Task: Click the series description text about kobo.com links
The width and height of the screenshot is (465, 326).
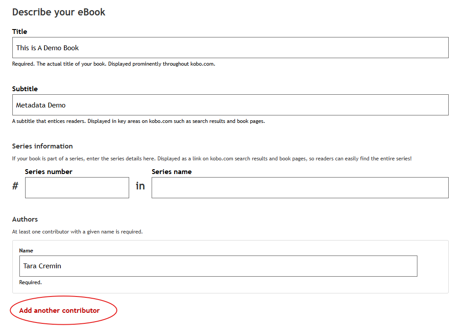Action: click(212, 159)
